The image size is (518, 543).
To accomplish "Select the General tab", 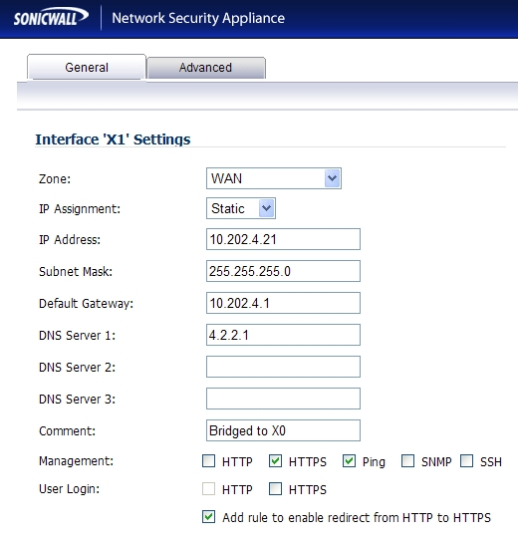I will point(87,67).
